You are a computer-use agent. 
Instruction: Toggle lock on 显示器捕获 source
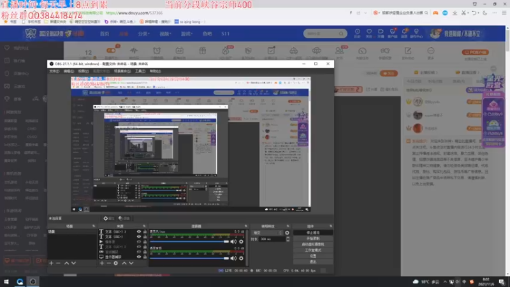(145, 257)
